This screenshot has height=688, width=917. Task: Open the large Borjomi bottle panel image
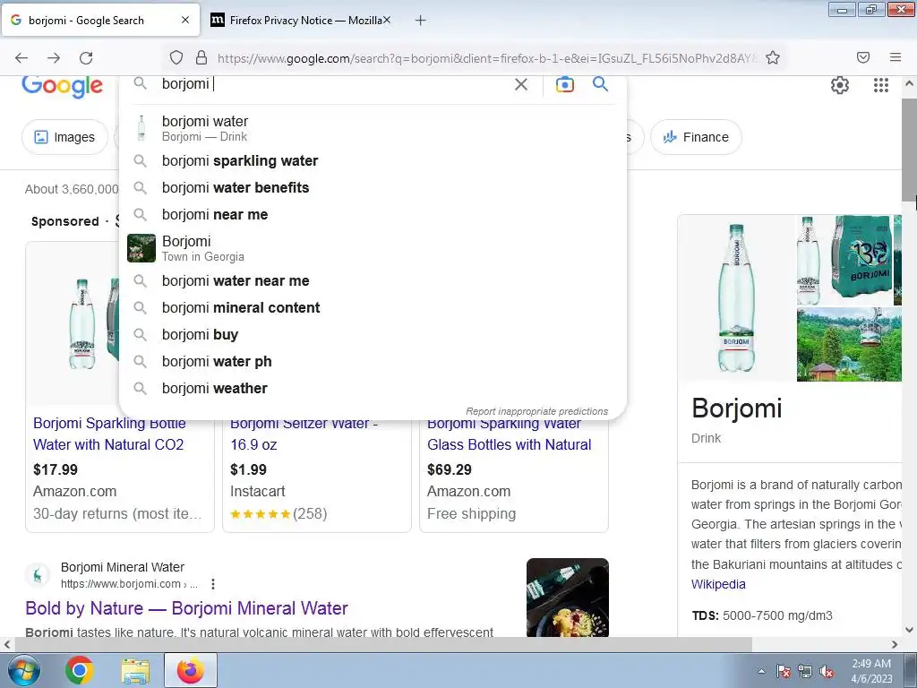click(x=736, y=298)
